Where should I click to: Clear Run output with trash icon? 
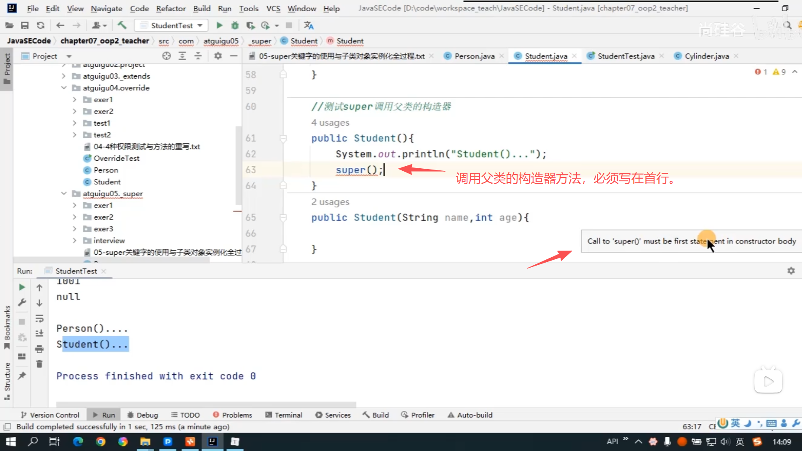39,364
